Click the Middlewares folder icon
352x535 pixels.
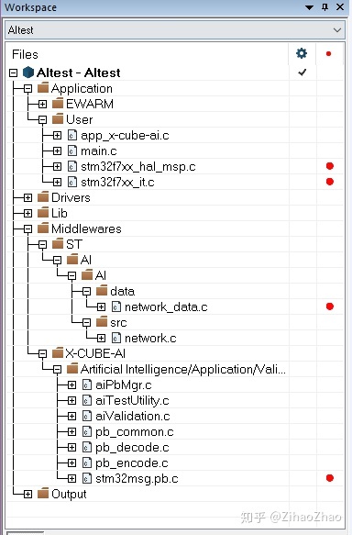(43, 228)
